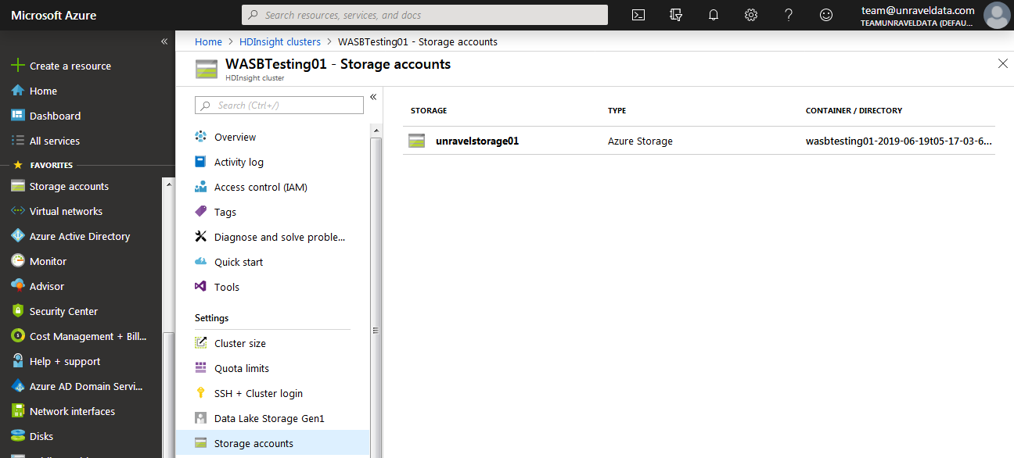The height and width of the screenshot is (458, 1014).
Task: Click the Help + support icon
Action: pyautogui.click(x=18, y=361)
